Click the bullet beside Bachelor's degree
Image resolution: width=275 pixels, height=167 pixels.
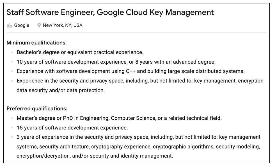pyautogui.click(x=12, y=52)
